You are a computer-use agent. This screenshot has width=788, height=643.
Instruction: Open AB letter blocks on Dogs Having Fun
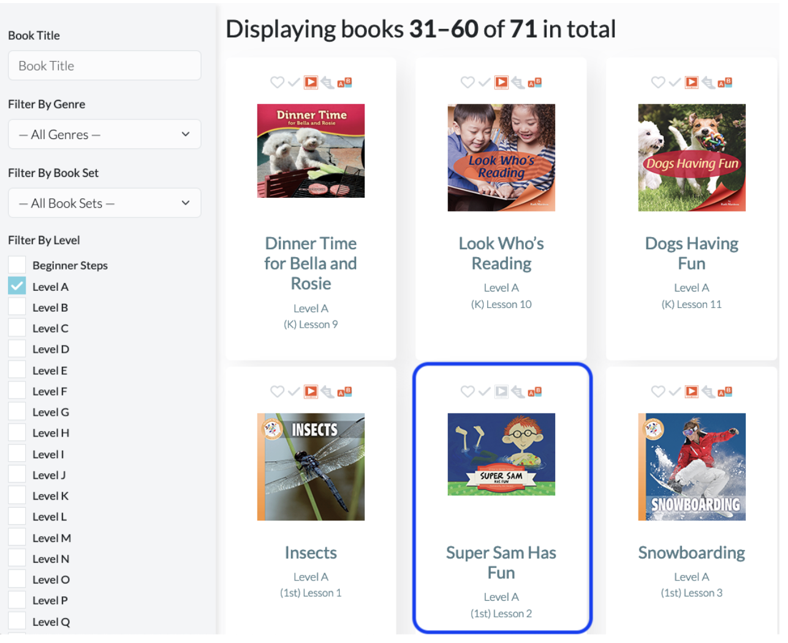coord(725,82)
